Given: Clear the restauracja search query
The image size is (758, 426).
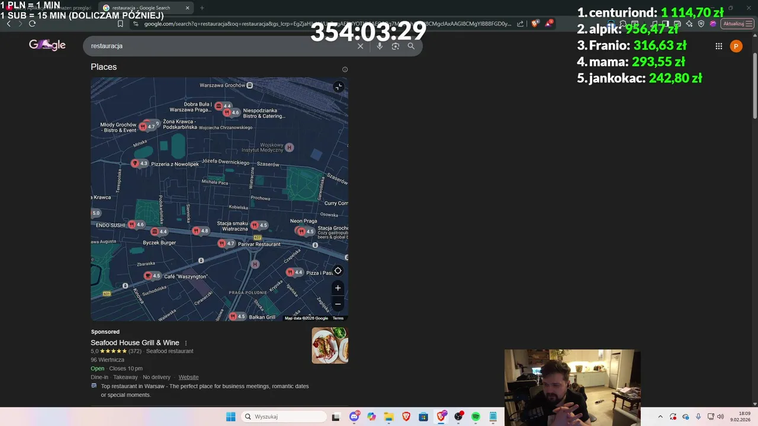Looking at the screenshot, I should pos(360,46).
